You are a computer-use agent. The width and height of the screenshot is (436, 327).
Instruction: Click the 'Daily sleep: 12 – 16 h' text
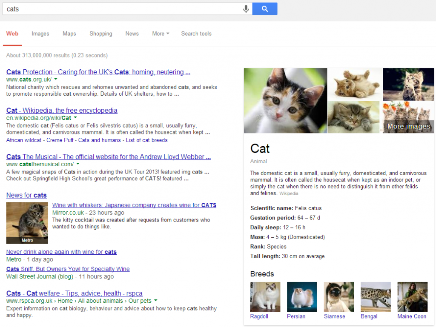tap(278, 227)
